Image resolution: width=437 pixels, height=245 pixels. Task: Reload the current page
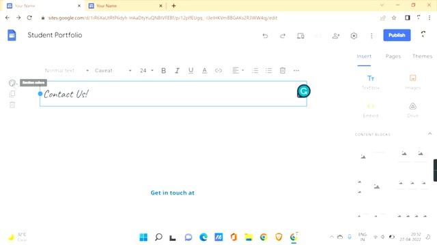[29, 18]
